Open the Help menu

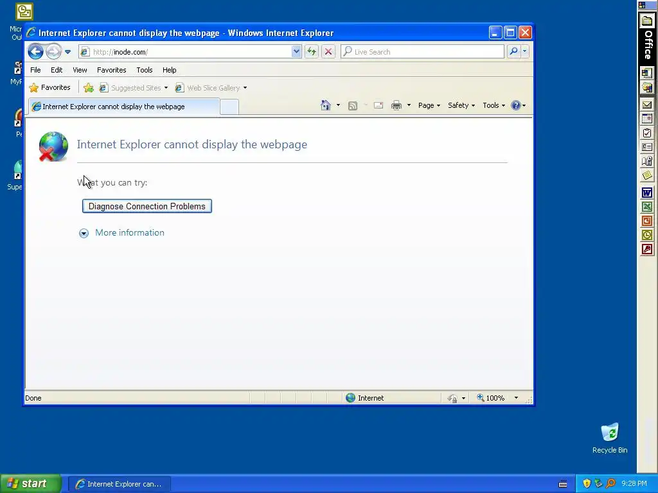(x=170, y=70)
